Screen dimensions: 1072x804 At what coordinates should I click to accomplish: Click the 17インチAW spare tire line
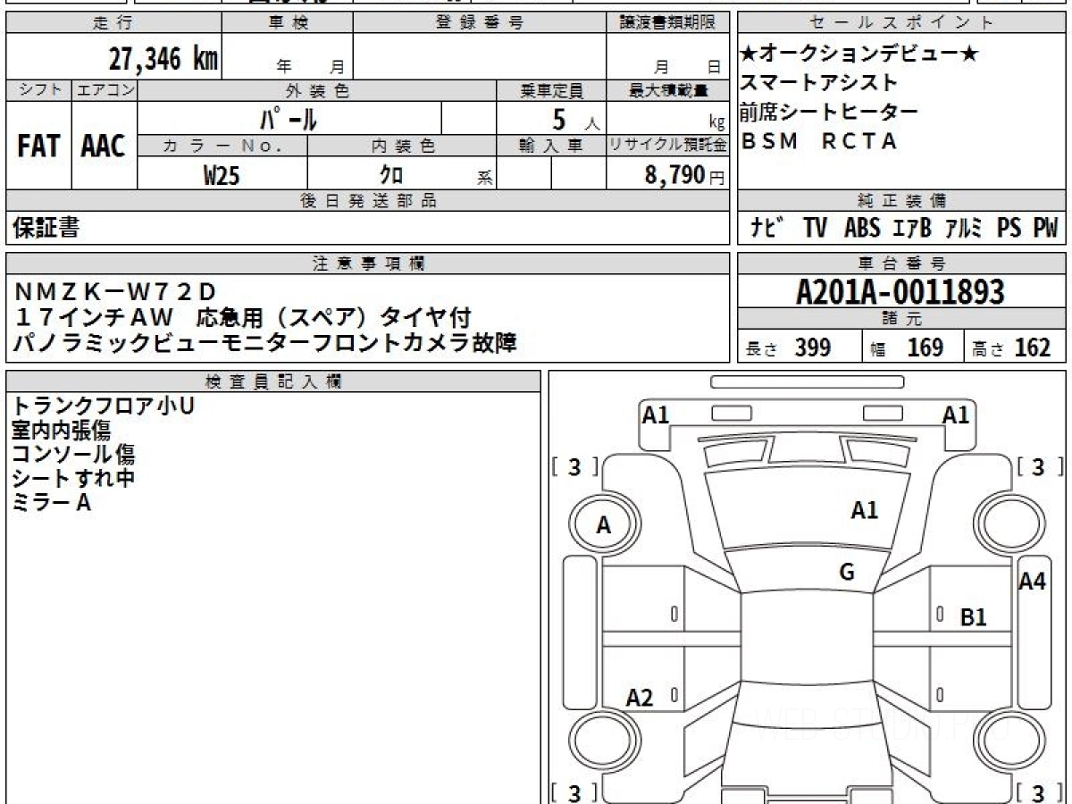[243, 317]
